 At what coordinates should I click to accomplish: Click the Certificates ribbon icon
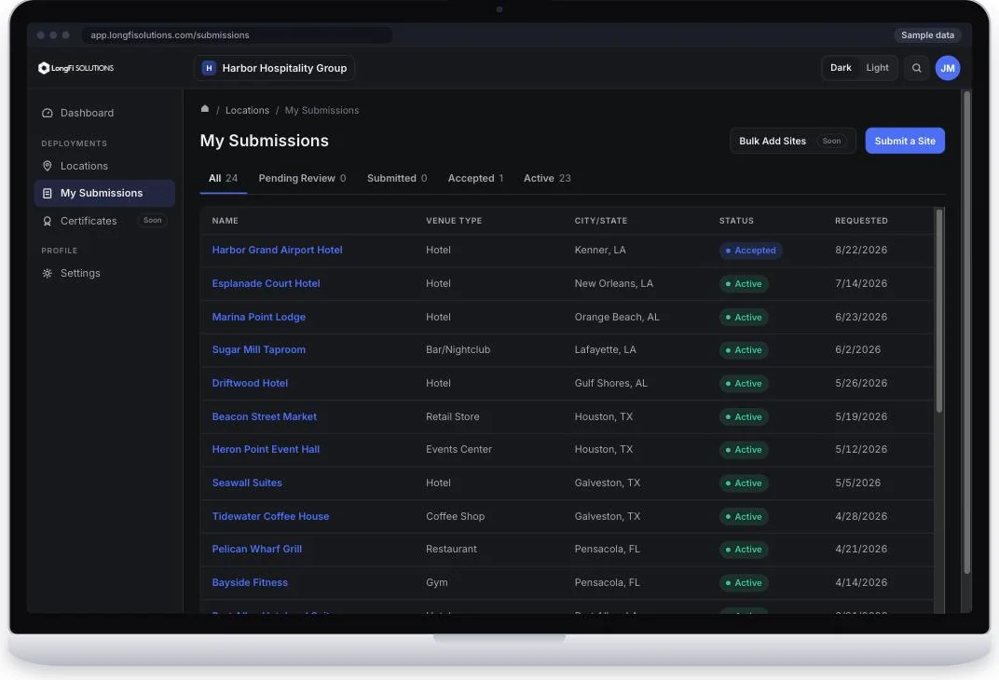48,221
